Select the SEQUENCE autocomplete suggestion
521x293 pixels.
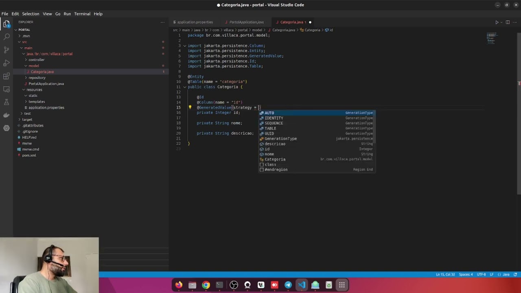tap(317, 123)
